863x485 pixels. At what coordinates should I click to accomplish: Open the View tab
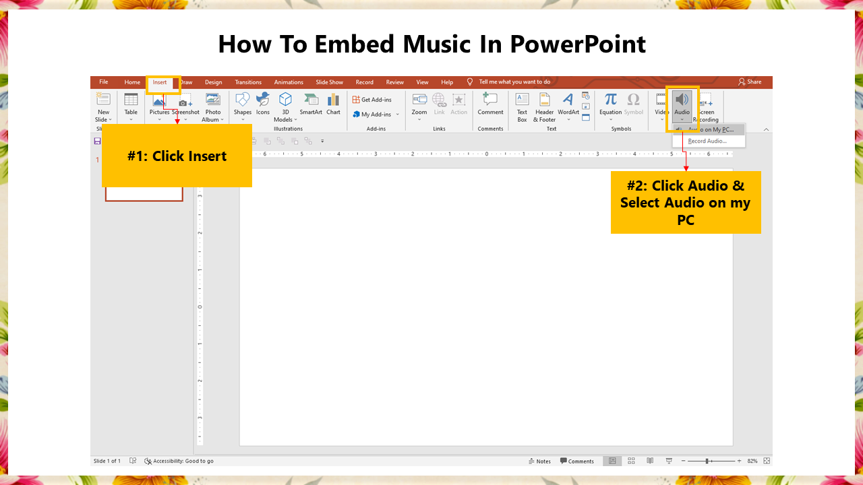click(x=422, y=82)
